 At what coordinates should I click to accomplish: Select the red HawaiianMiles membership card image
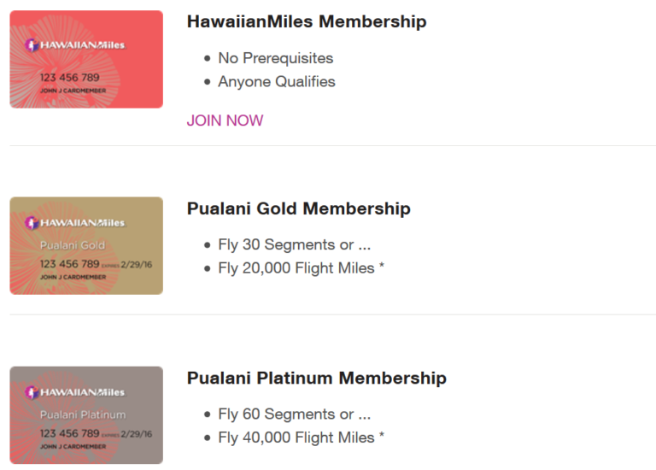[86, 60]
